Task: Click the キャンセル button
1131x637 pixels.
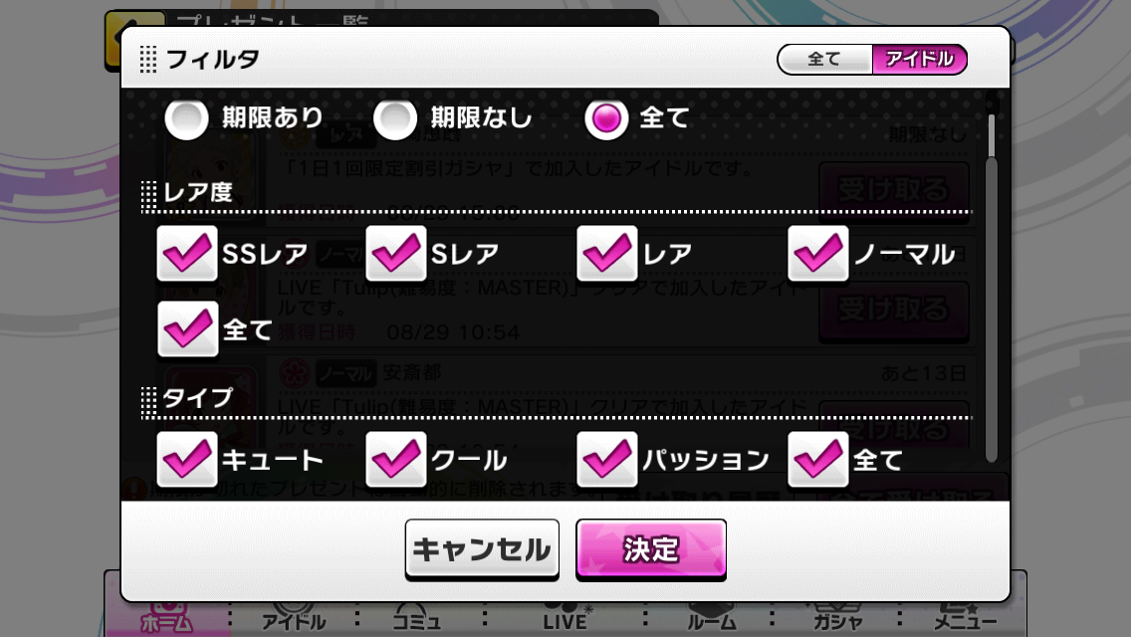Action: [482, 549]
